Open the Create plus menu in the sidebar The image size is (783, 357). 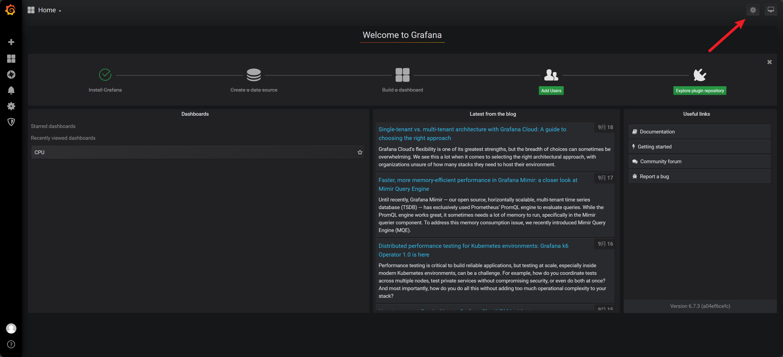point(11,42)
